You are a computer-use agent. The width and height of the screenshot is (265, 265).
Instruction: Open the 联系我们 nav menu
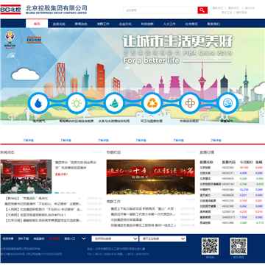pyautogui.click(x=213, y=24)
